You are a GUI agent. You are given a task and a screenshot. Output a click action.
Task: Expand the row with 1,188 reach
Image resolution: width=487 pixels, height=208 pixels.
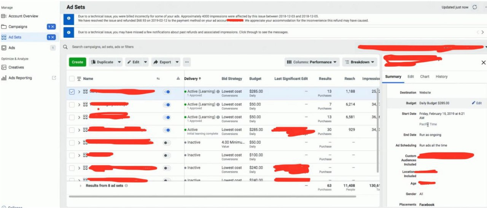click(x=79, y=92)
